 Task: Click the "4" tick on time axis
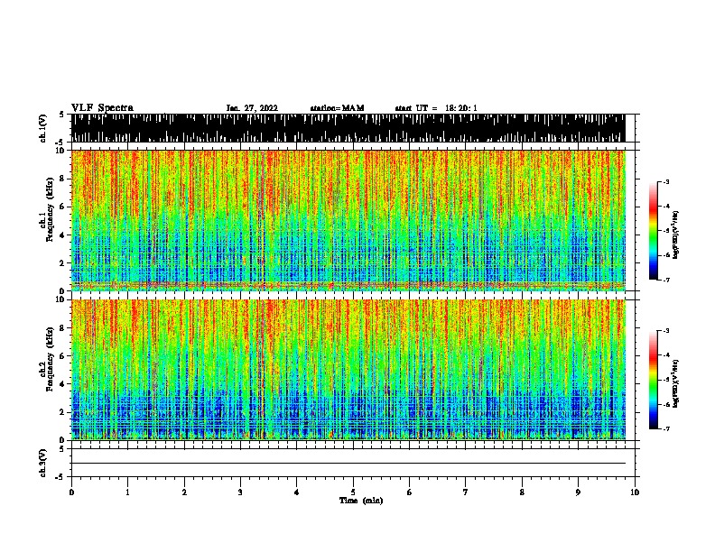coord(297,492)
